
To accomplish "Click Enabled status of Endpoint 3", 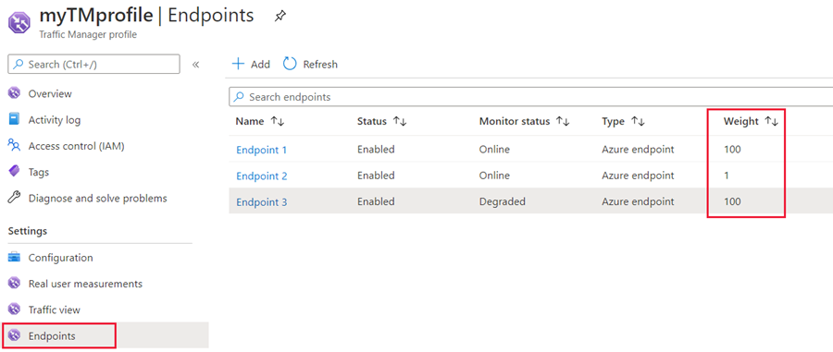I will coord(376,201).
